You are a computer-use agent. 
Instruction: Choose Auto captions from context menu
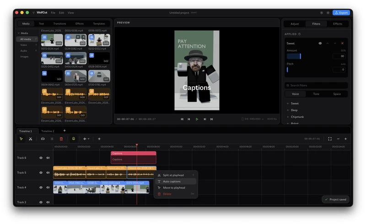(x=176, y=181)
